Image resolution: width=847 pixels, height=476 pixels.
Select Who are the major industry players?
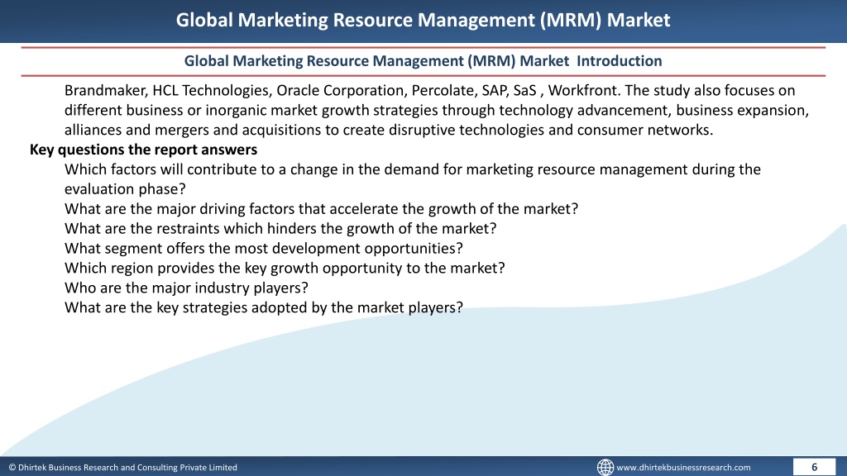tap(186, 288)
